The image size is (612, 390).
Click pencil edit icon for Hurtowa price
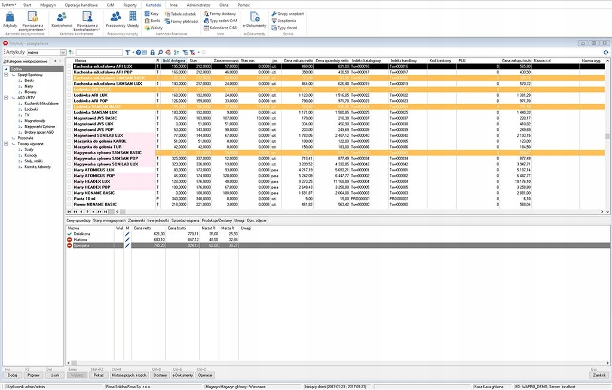(x=127, y=239)
